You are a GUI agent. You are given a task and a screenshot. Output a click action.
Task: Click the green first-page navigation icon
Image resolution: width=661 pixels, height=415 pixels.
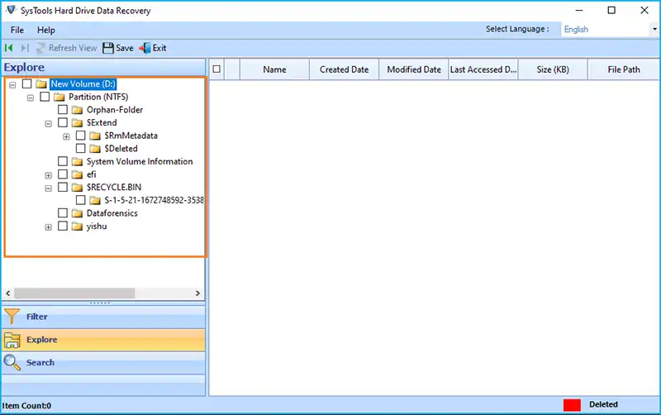[8, 48]
